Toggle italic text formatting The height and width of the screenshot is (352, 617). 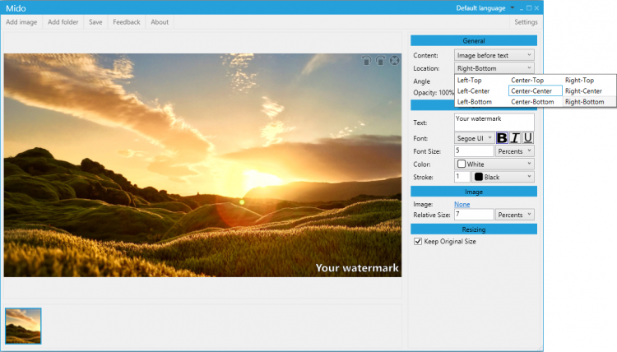pyautogui.click(x=515, y=138)
